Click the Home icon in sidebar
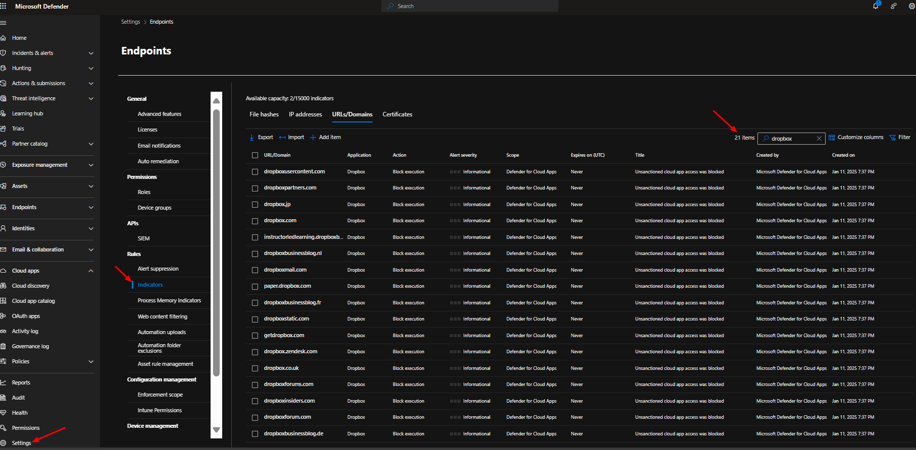The height and width of the screenshot is (450, 916). (x=3, y=38)
